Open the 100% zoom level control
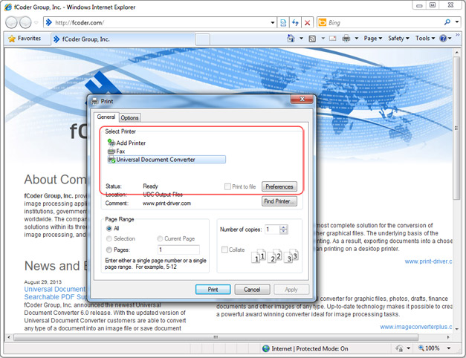The width and height of the screenshot is (466, 358). [429, 348]
